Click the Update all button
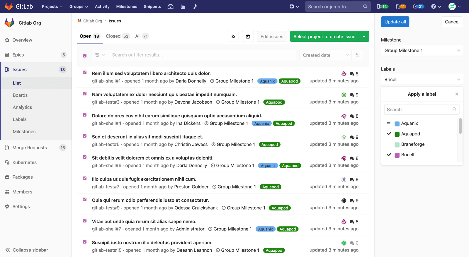 (395, 22)
